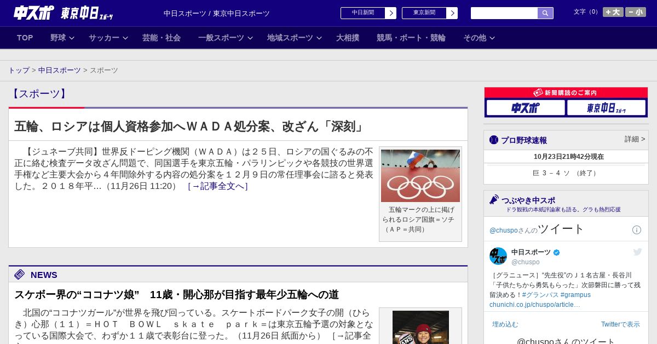Click the baseball icon beside プロ野球速報
This screenshot has width=657, height=344.
pyautogui.click(x=494, y=140)
